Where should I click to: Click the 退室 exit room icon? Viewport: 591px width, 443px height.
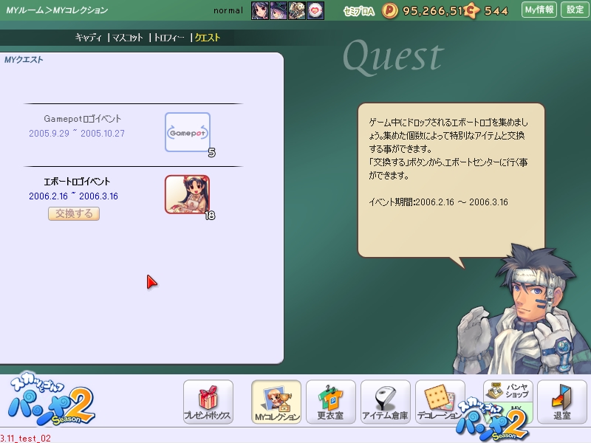[x=561, y=402]
